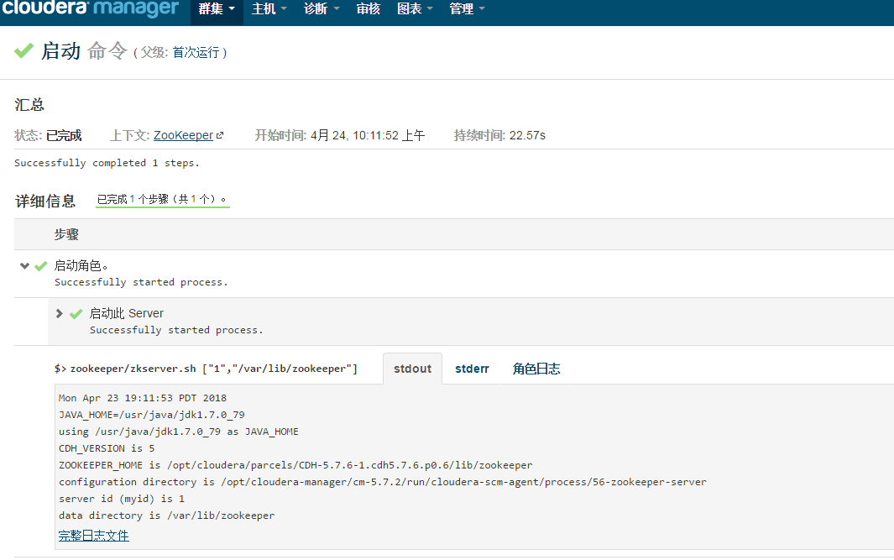Viewport: 894px width, 560px height.
Task: Click the JAVA_HOME=/usr/java/jdk1.7.0_79 log line
Action: (x=152, y=415)
